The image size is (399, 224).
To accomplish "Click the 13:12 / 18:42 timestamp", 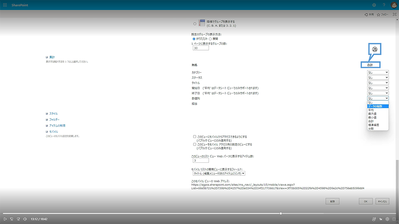I will (39, 219).
